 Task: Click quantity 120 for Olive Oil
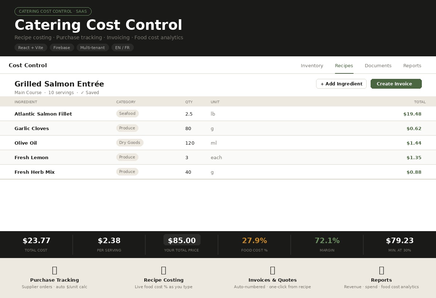pos(190,143)
